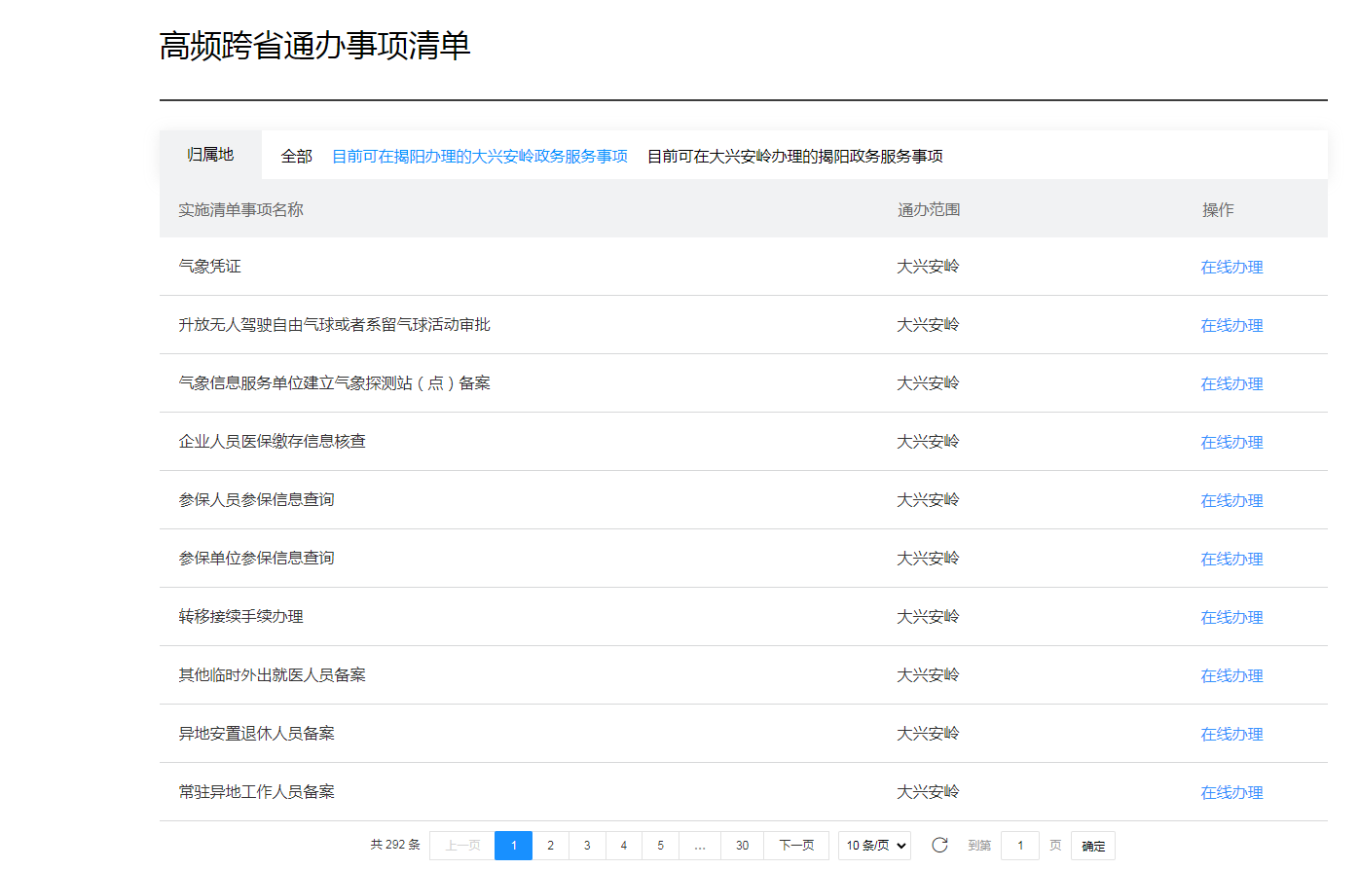Select 目前可在揭阳办理的大兴安岭政务服务事项 tab
This screenshot has width=1359, height=869.
point(479,156)
